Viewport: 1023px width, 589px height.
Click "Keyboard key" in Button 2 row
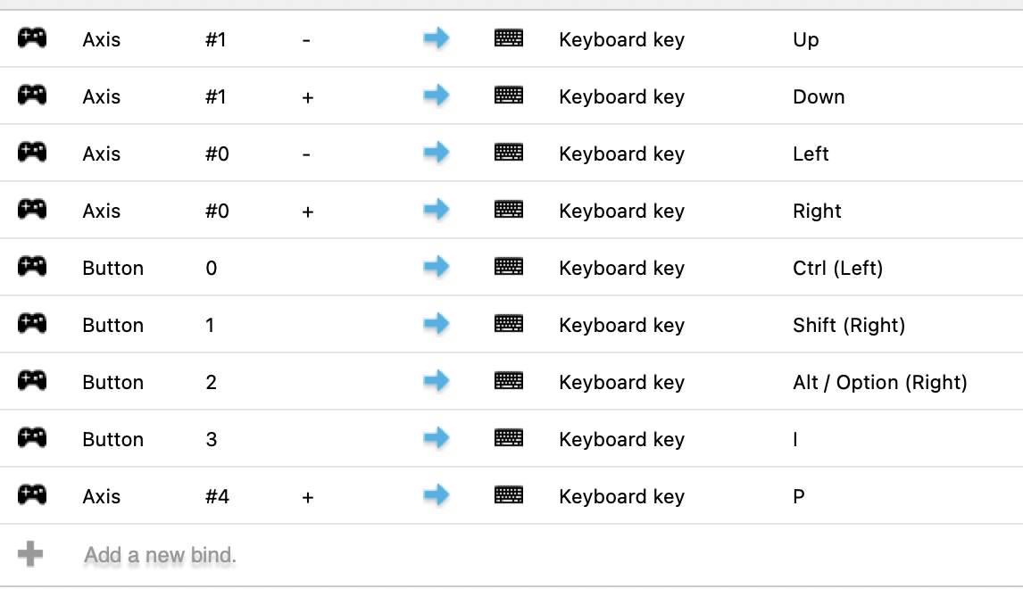[621, 382]
